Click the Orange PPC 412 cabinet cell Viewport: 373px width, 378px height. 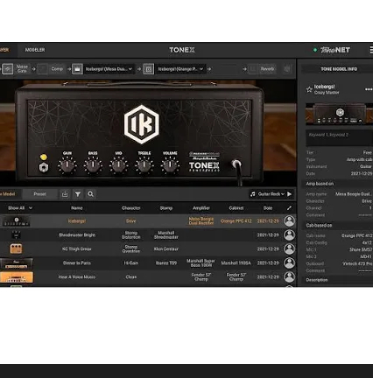click(236, 221)
